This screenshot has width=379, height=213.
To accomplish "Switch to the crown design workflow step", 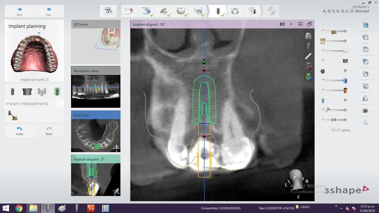I will click(181, 11).
